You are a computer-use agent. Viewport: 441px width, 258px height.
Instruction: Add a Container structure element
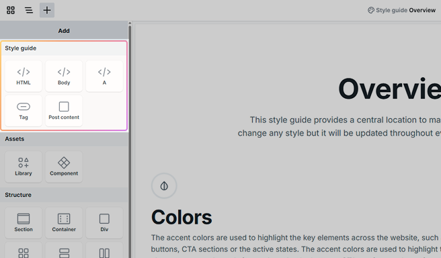64,222
